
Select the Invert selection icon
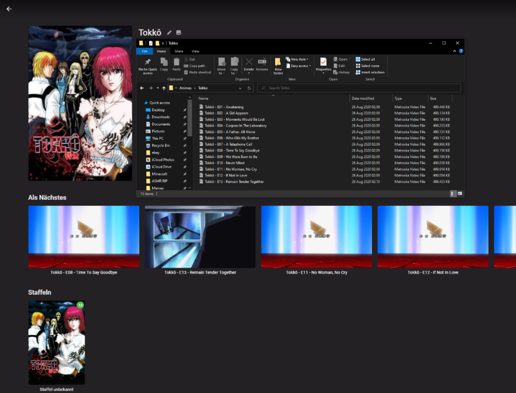pyautogui.click(x=358, y=72)
